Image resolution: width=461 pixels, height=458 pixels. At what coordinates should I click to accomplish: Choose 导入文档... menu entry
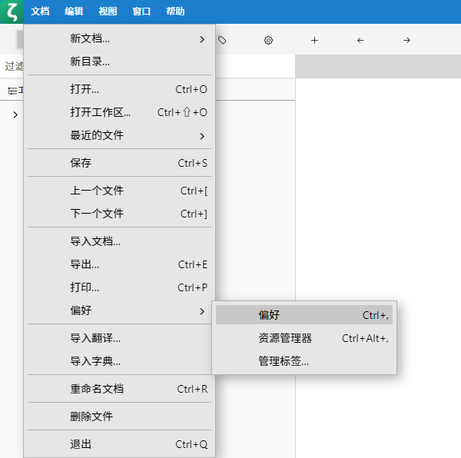pyautogui.click(x=119, y=241)
